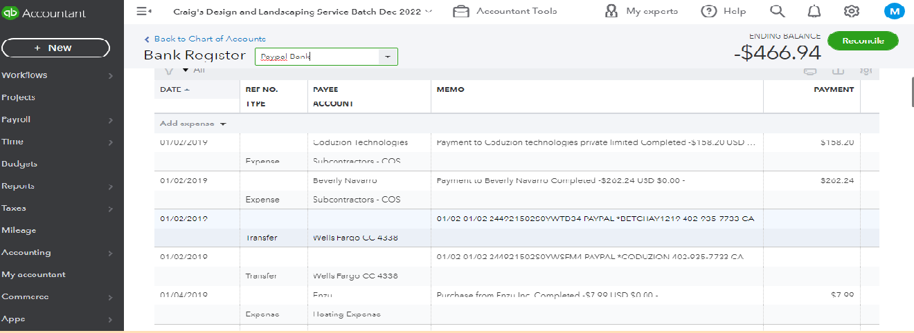The image size is (914, 333).
Task: Select the $158.20 payment amount
Action: click(x=836, y=142)
